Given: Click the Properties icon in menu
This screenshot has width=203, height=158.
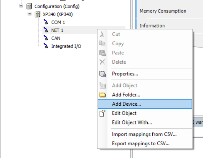Looking at the screenshot, I should coord(103,74).
